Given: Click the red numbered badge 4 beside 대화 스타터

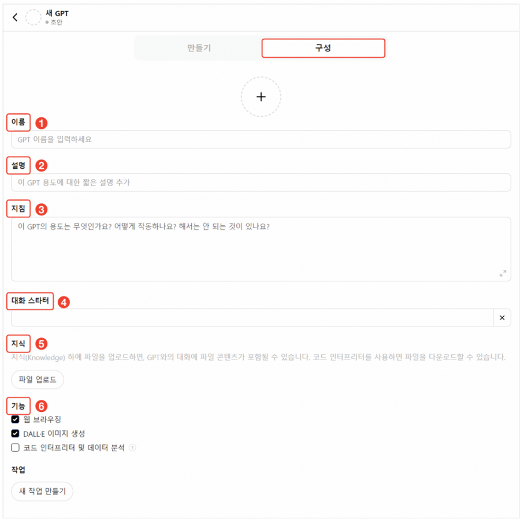Looking at the screenshot, I should pyautogui.click(x=64, y=302).
